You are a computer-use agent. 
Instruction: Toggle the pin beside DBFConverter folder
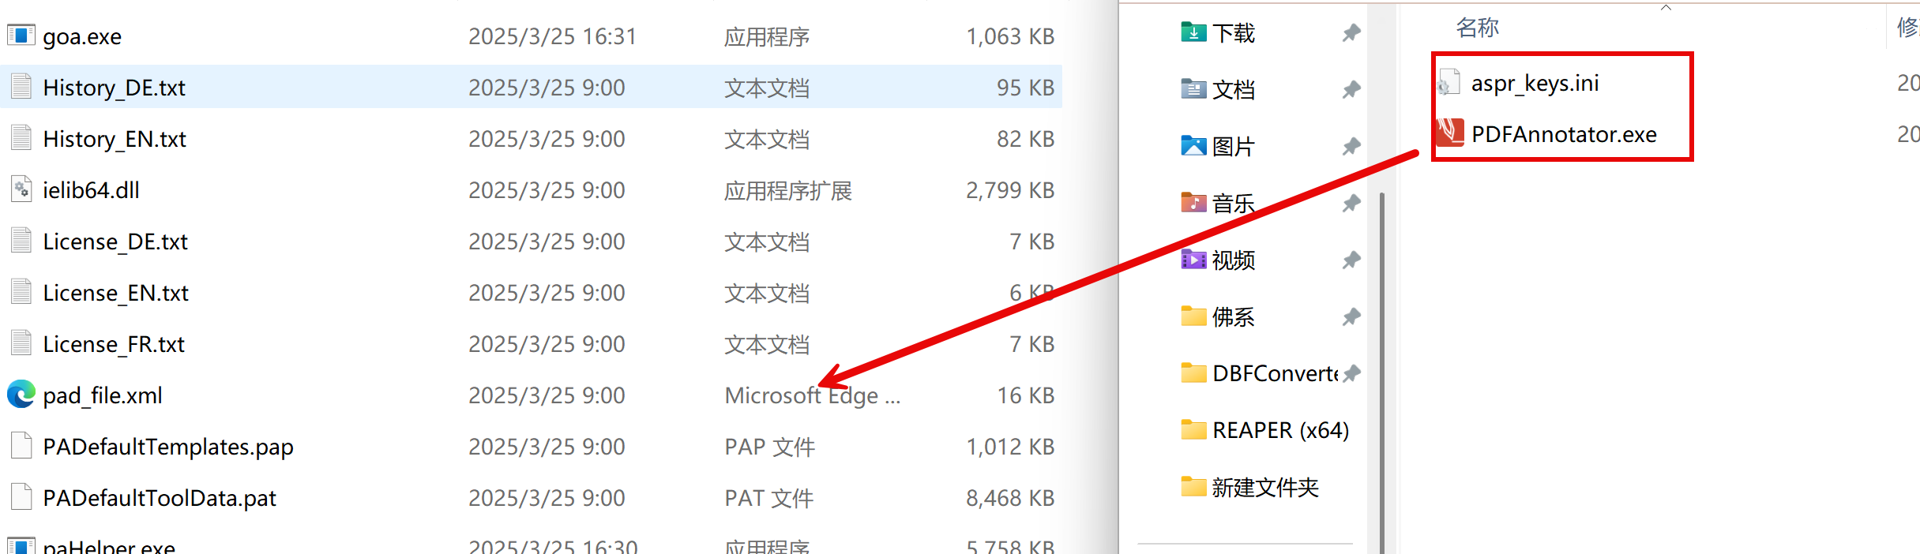point(1351,373)
